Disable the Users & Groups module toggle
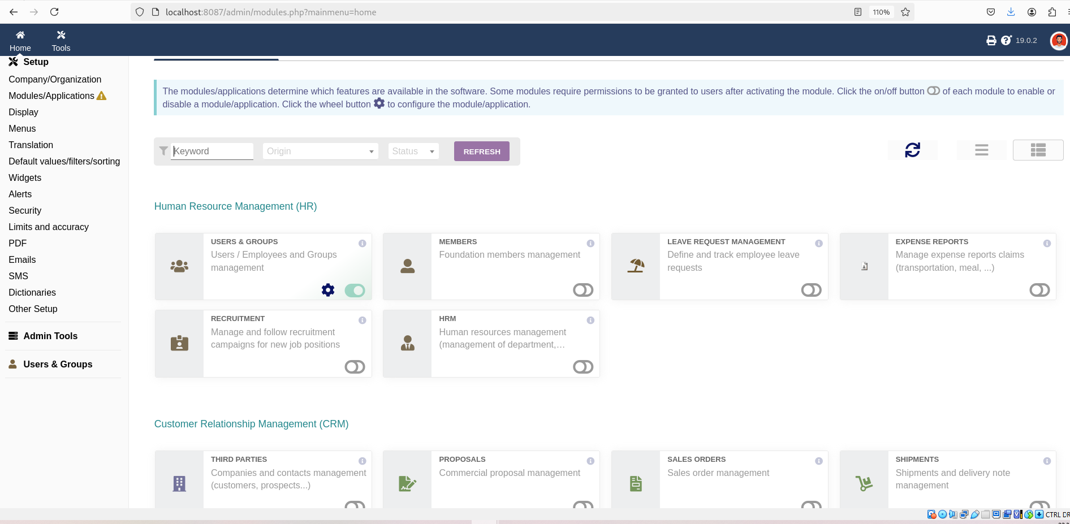 click(x=355, y=290)
